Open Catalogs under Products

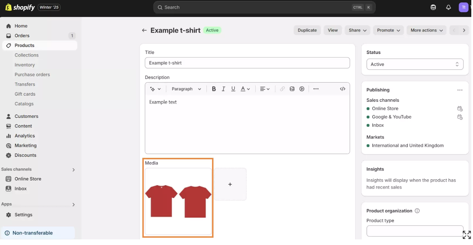click(24, 104)
